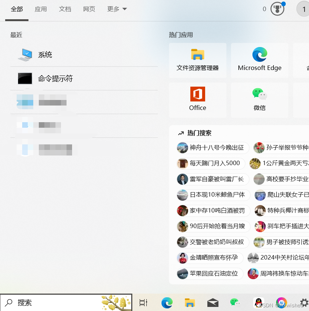This screenshot has height=311, width=309.
Task: Open trending search starting 1公斤黄金两天
Action: point(279,163)
